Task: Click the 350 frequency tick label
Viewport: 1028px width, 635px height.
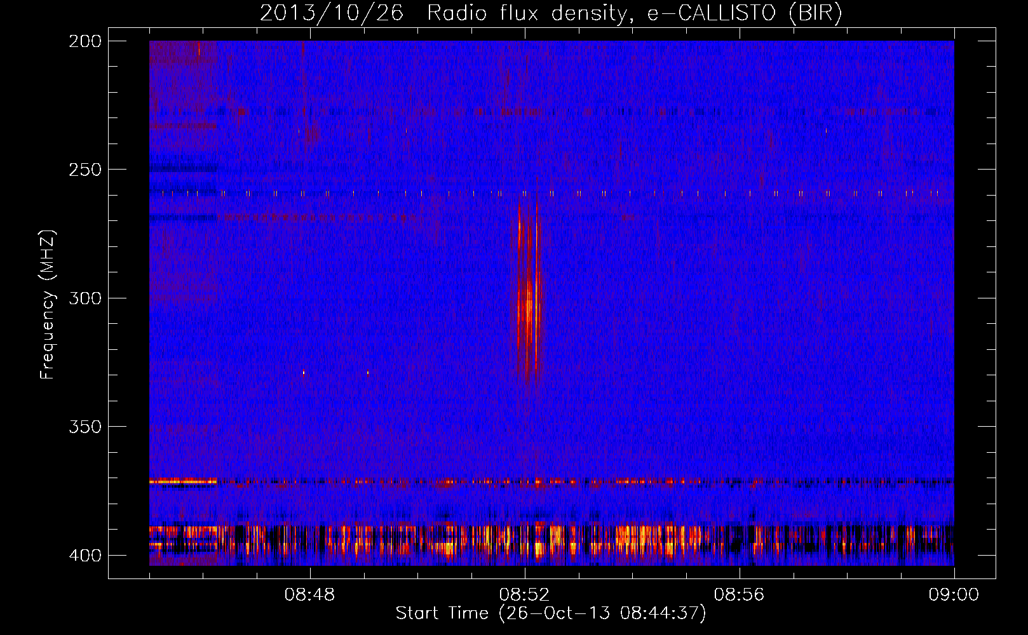Action: [85, 427]
